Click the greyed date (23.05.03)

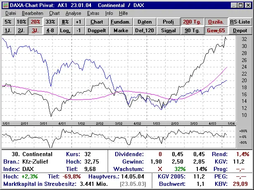[133, 184]
